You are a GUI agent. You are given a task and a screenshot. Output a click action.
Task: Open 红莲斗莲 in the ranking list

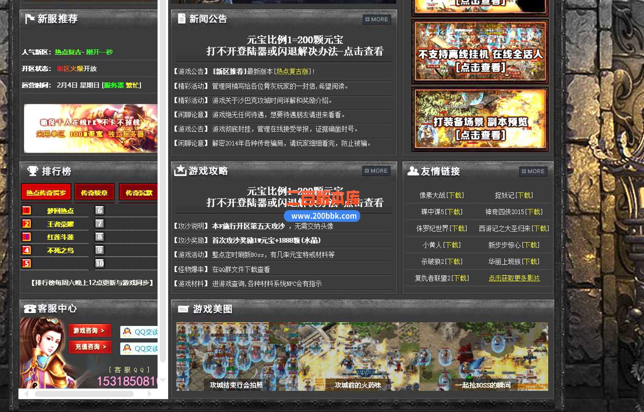(x=60, y=237)
